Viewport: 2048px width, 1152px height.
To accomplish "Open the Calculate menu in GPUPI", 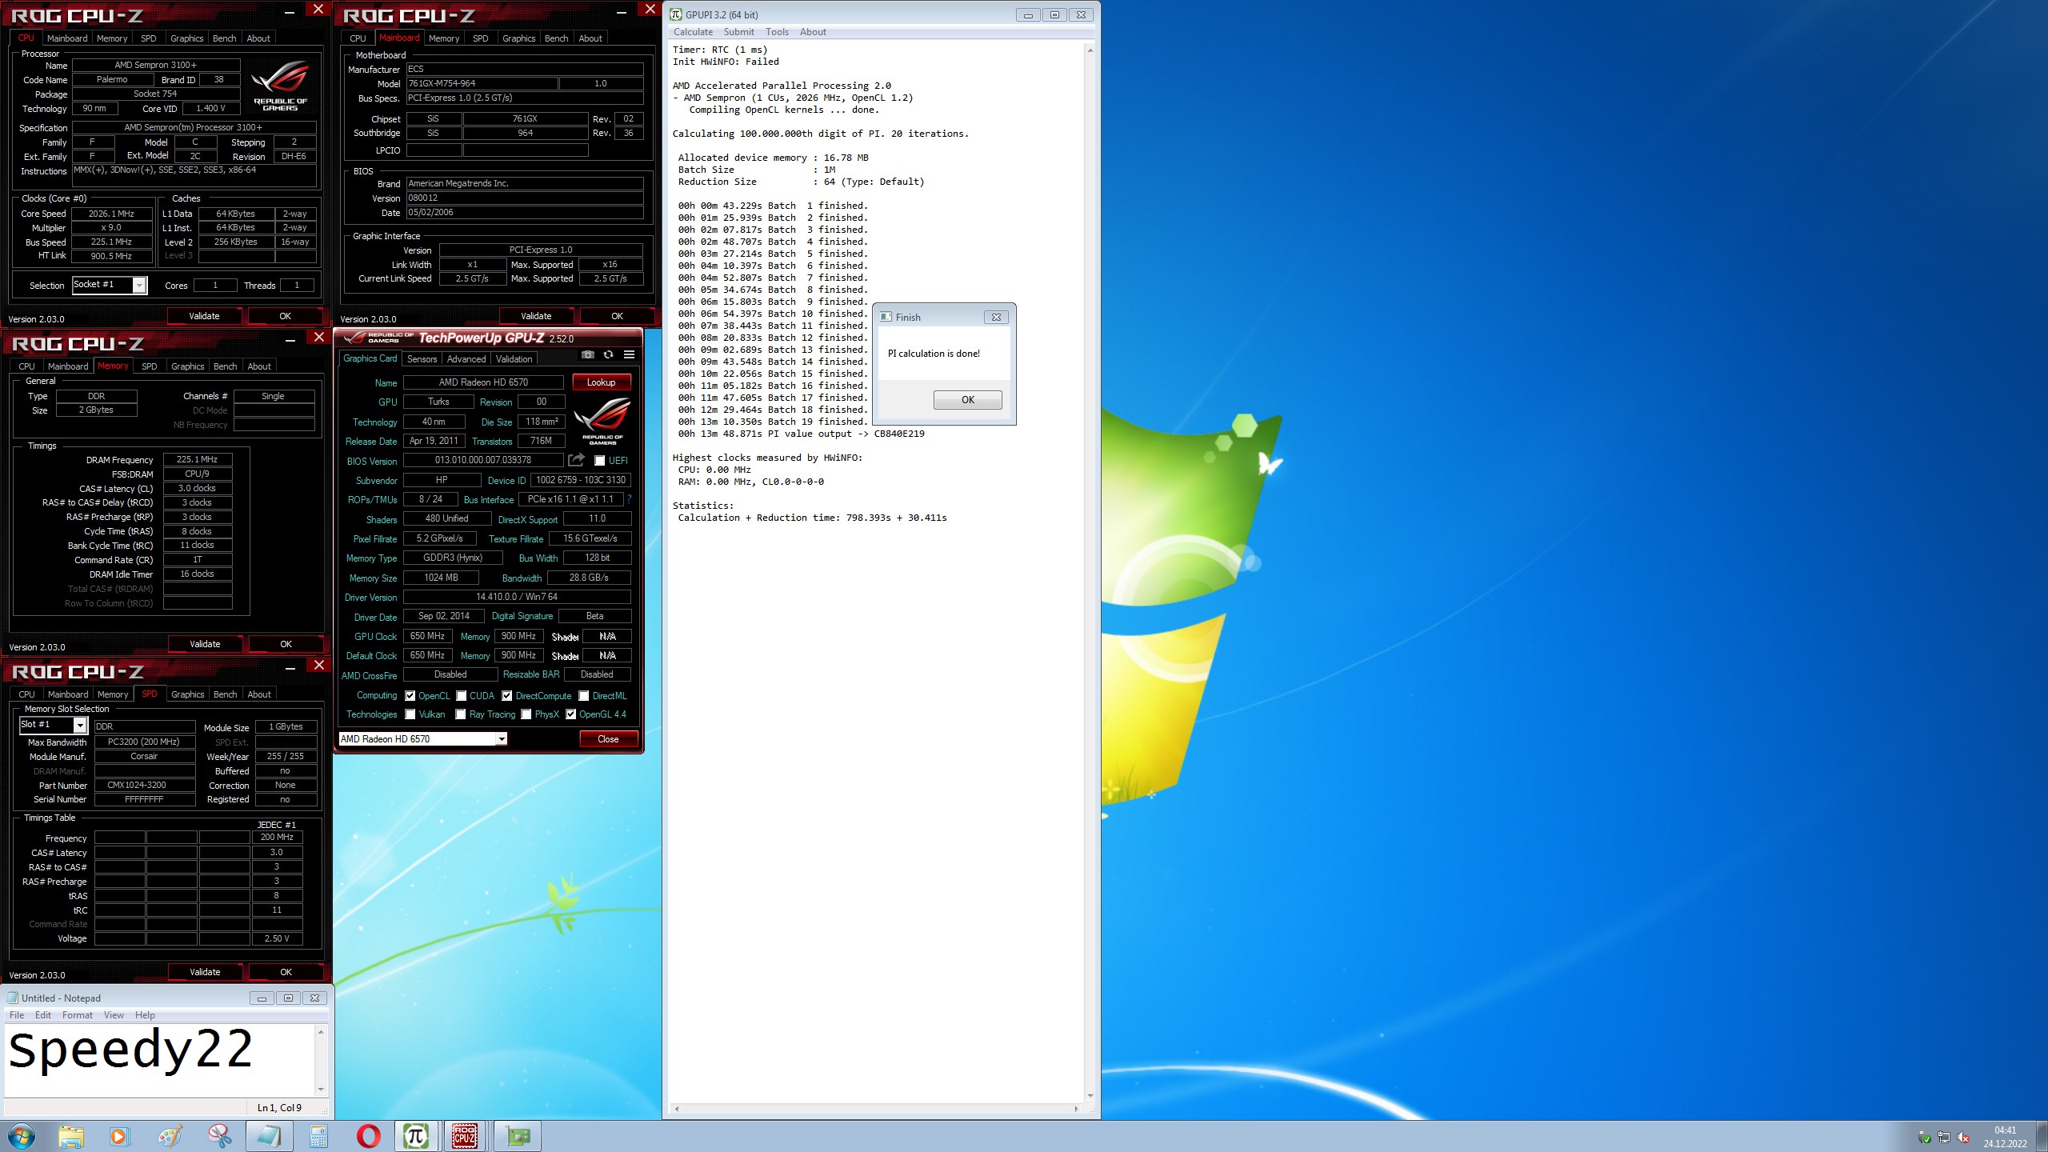I will (x=693, y=32).
